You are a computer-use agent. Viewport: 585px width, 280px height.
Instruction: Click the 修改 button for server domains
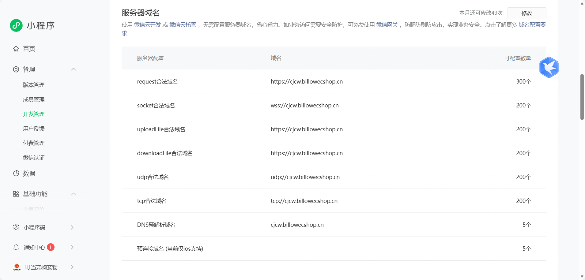(526, 13)
